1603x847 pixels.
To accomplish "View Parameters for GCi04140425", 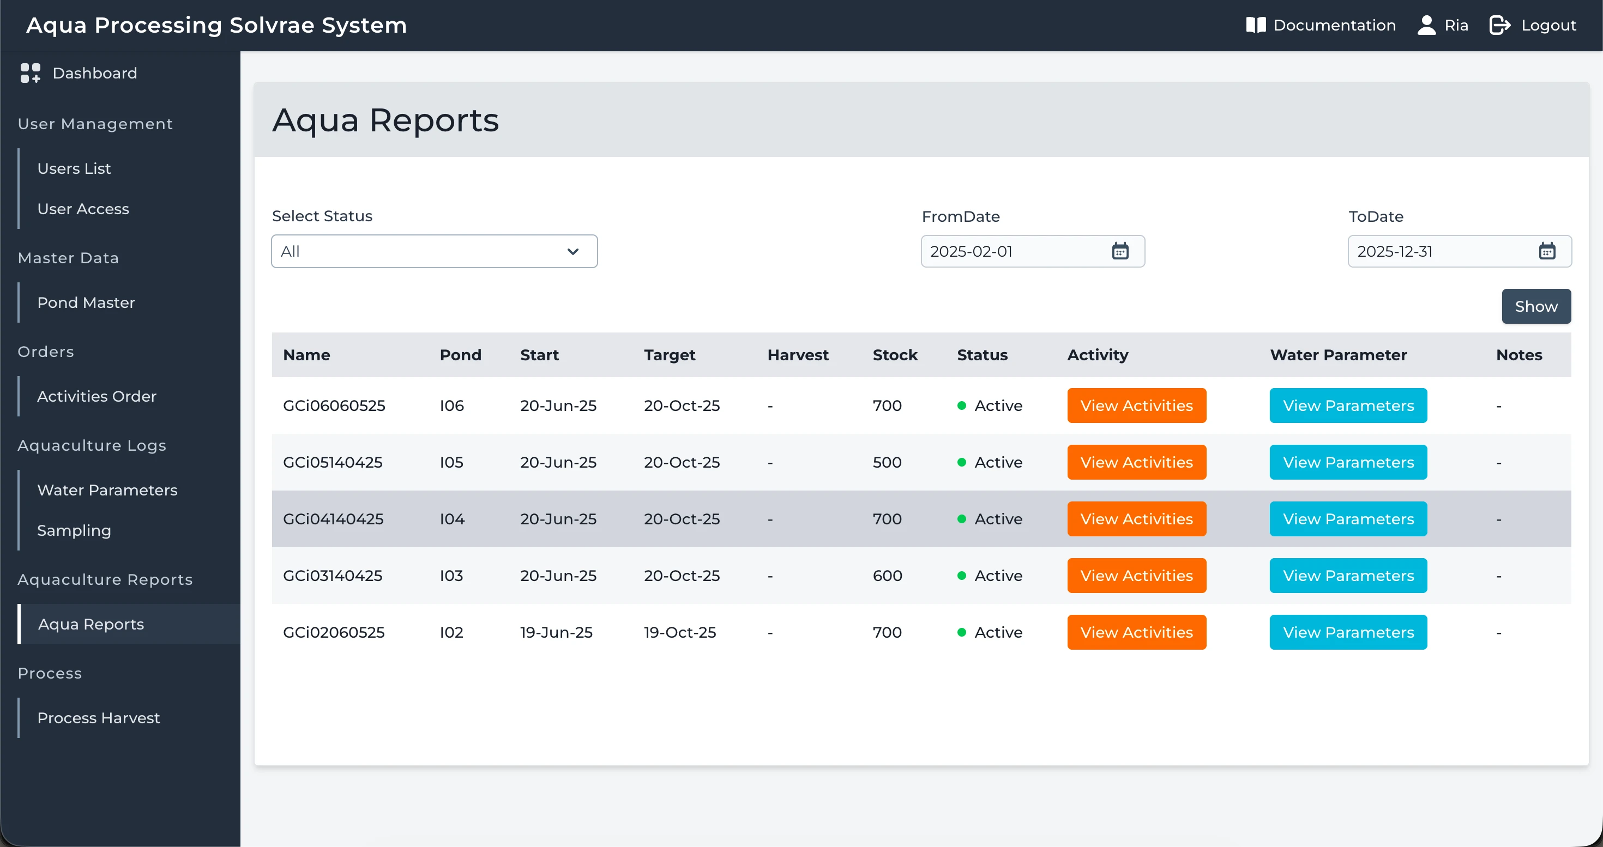I will pos(1348,519).
